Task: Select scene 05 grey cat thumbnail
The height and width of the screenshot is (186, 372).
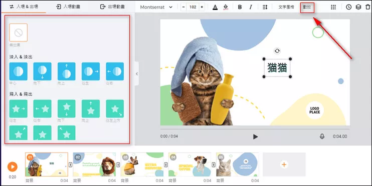Action: 238,164
